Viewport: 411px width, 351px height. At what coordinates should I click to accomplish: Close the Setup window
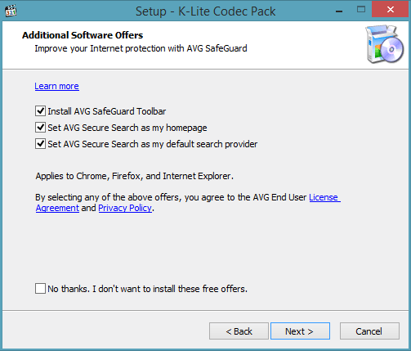tap(391, 10)
